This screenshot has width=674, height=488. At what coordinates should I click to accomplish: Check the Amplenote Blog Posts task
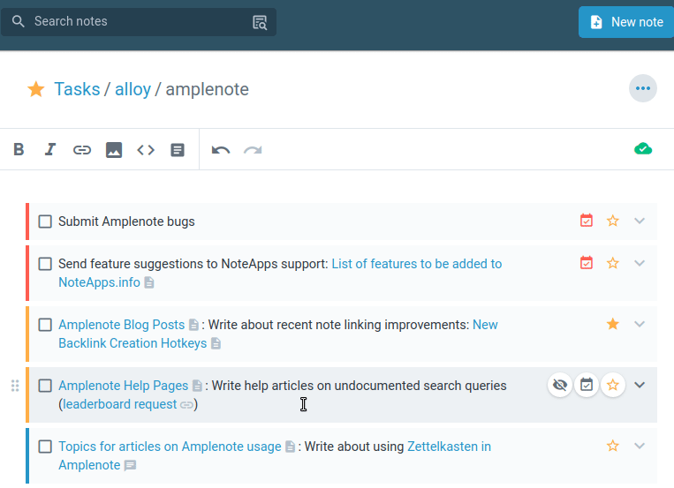(x=45, y=325)
